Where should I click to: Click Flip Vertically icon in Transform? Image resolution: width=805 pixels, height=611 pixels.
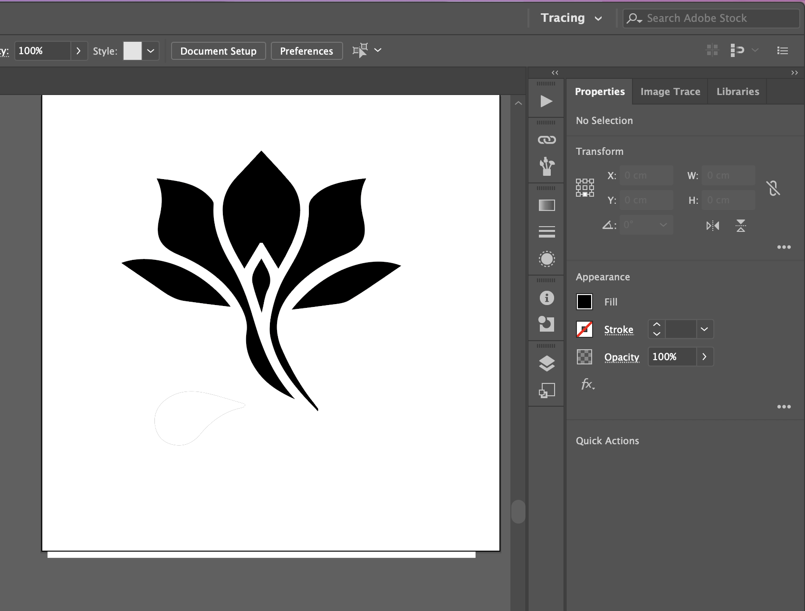pos(740,226)
